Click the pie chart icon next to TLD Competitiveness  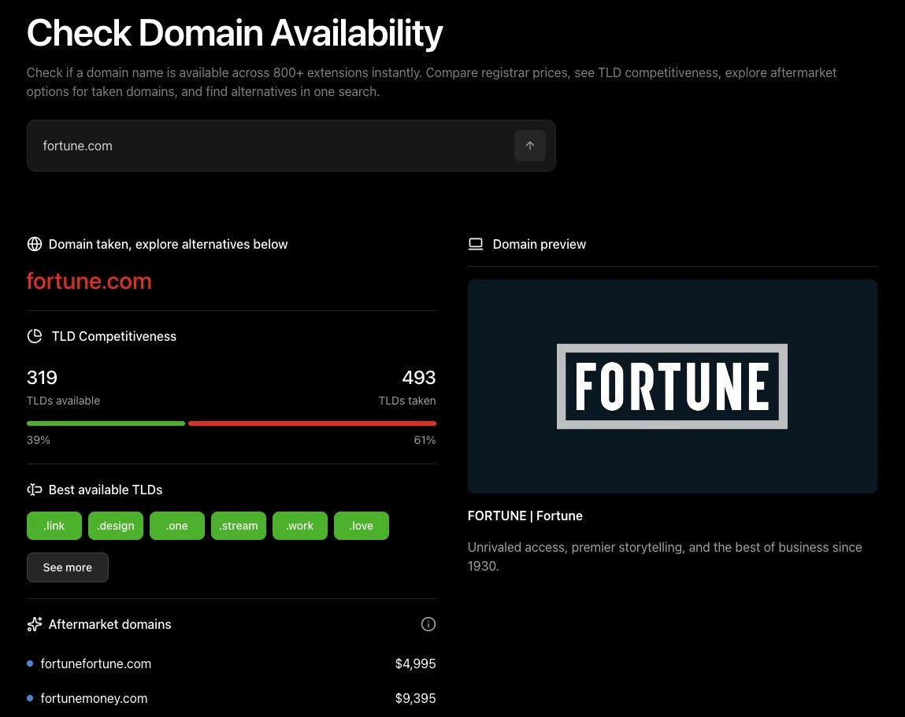[x=35, y=336]
